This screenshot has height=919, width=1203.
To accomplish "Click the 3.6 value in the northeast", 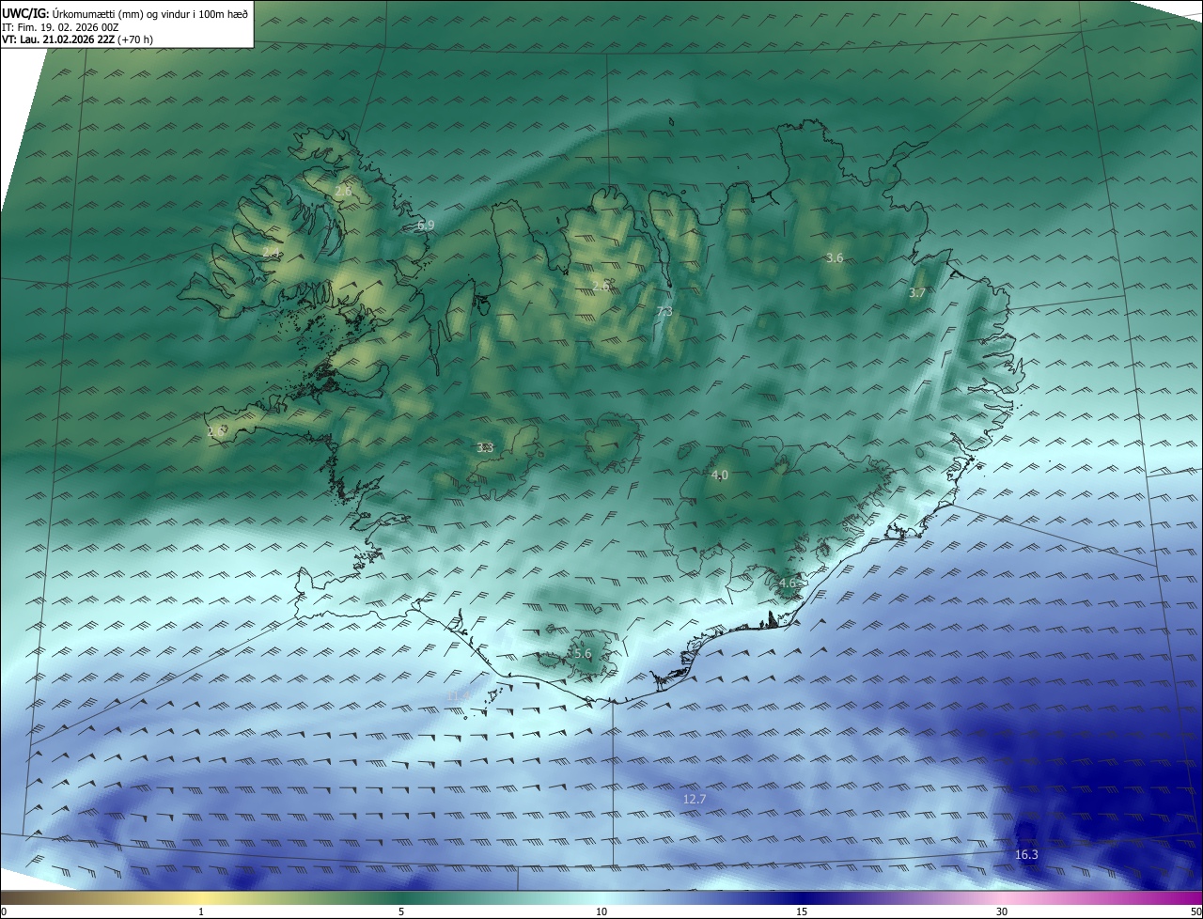I will click(834, 257).
